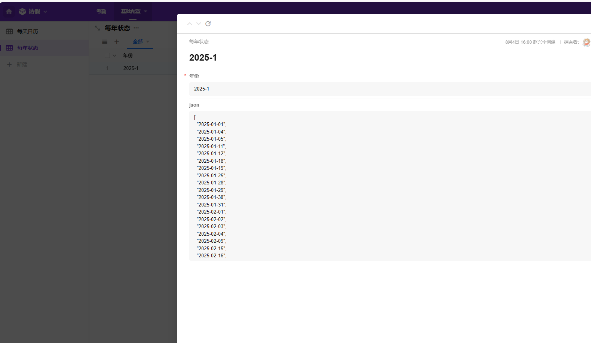The image size is (591, 343).
Task: Open the three-dot menu next to 每年状态
Action: pyautogui.click(x=136, y=28)
